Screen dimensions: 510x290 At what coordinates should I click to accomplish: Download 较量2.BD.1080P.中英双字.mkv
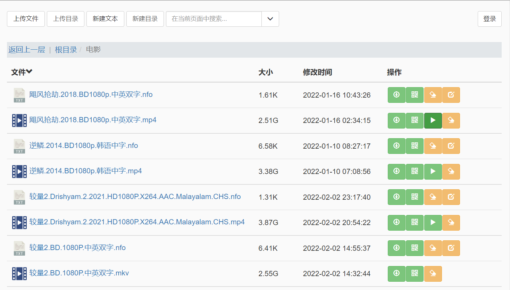click(x=396, y=274)
